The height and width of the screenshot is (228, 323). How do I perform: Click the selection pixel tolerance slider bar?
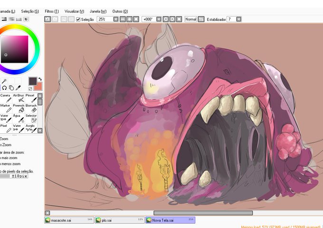click(x=5, y=176)
